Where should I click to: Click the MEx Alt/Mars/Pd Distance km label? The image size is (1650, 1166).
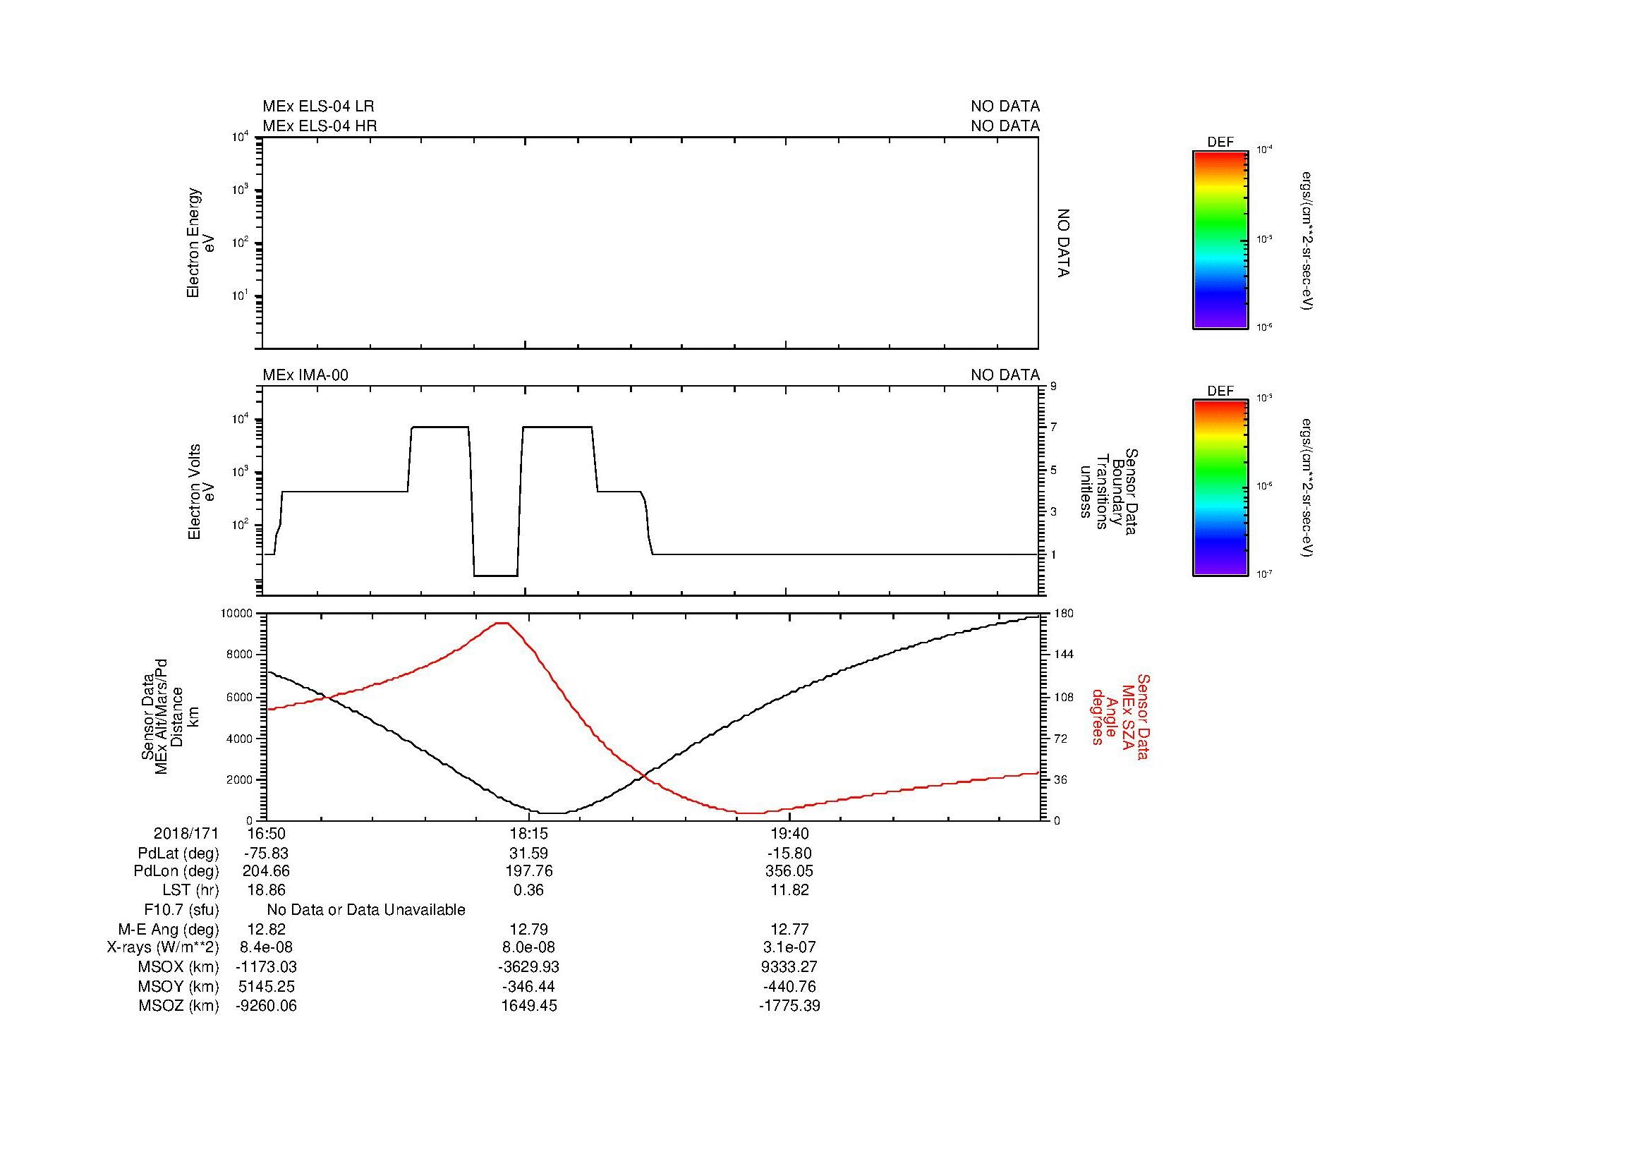[x=169, y=716]
